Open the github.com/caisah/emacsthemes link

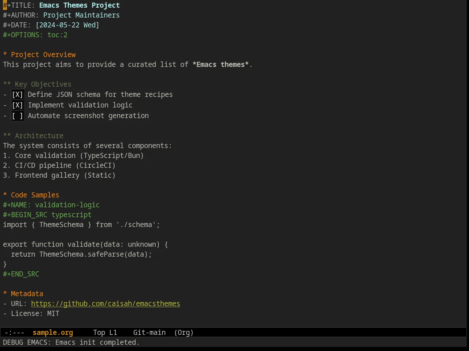click(x=106, y=303)
